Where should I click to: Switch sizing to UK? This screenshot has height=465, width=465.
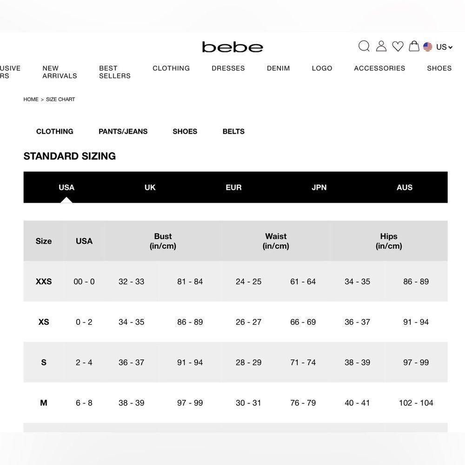coord(150,187)
